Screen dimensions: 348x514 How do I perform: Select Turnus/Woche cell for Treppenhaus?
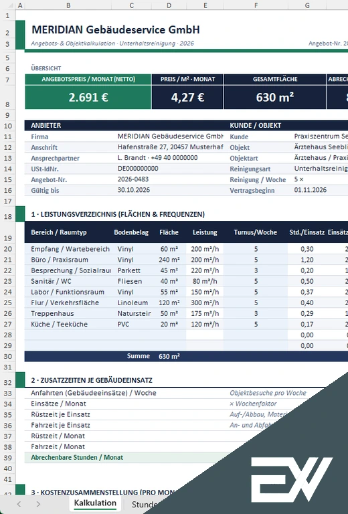tap(256, 313)
